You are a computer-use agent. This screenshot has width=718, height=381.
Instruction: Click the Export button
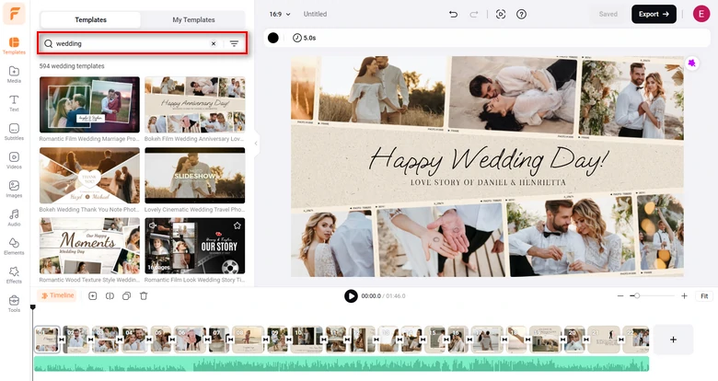point(654,14)
